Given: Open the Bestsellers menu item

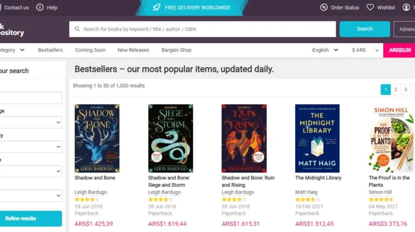Looking at the screenshot, I should (50, 50).
